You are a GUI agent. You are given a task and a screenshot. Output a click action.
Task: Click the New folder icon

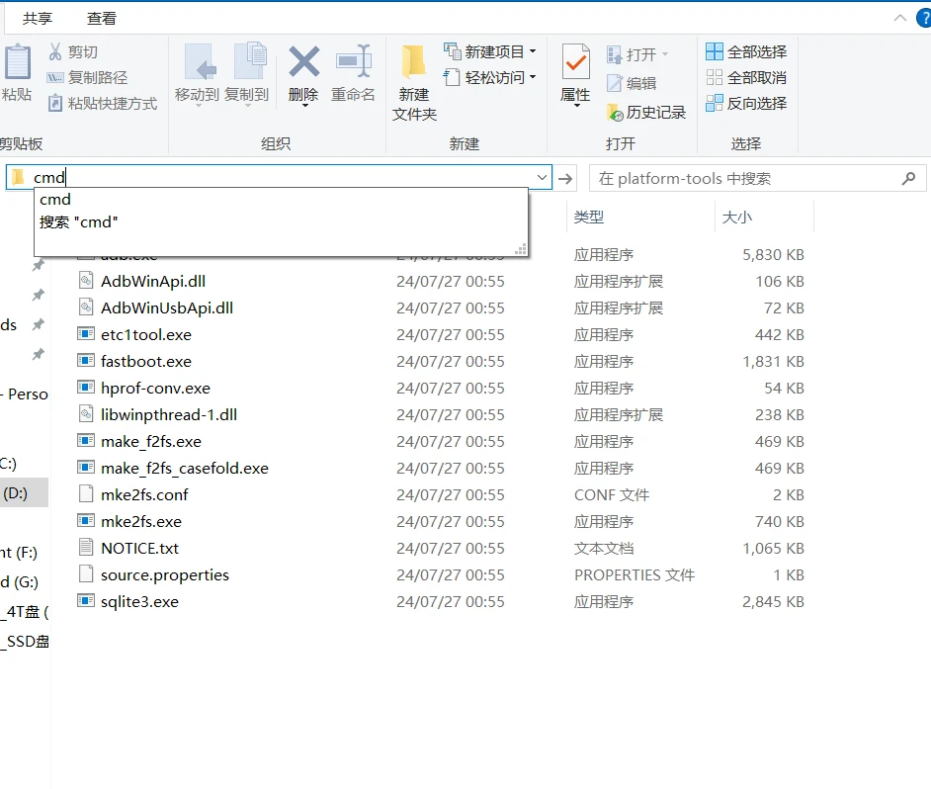coord(413,61)
